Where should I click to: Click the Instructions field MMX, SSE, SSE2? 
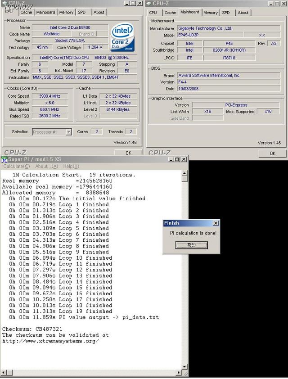click(85, 77)
